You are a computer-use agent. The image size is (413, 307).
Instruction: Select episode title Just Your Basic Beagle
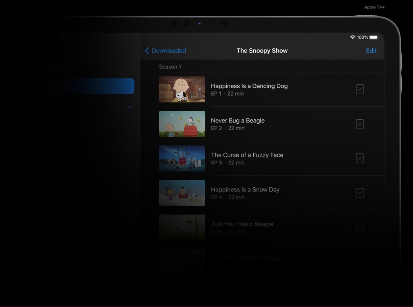[x=242, y=224]
